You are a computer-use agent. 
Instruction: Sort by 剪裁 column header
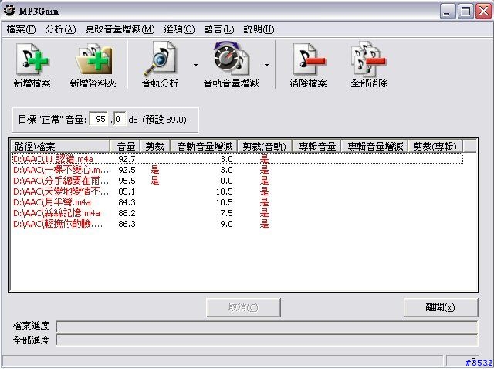click(155, 147)
